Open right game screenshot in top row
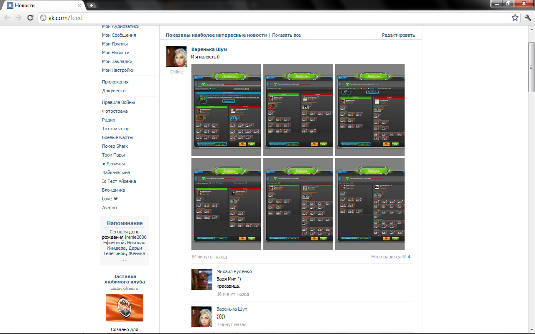This screenshot has width=535, height=334. pos(370,110)
